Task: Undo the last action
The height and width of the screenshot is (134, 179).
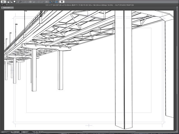Action: (x=20, y=2)
